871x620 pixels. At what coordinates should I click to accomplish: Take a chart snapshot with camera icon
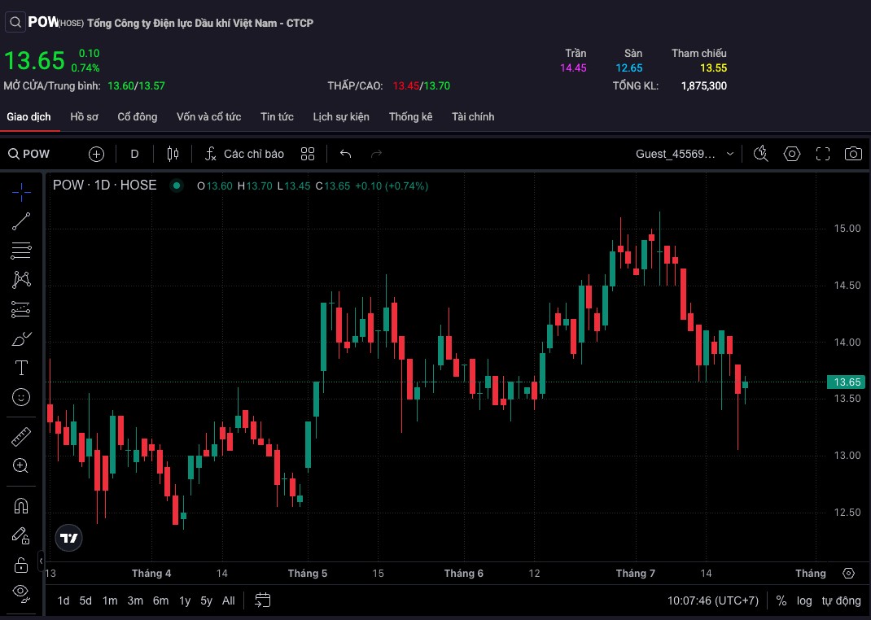[x=853, y=154]
